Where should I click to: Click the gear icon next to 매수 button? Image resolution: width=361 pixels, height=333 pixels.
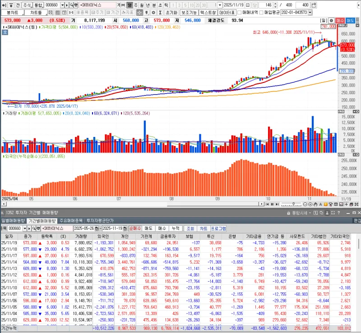point(332,20)
